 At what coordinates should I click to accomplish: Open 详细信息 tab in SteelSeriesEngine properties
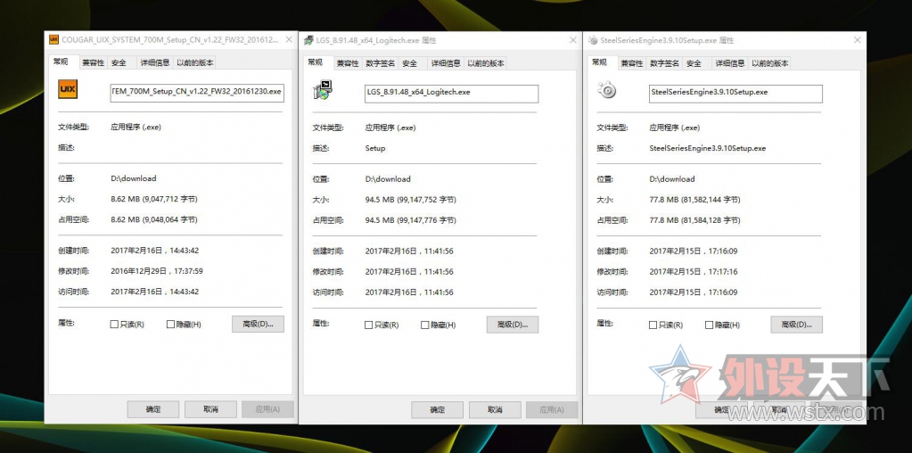(x=728, y=63)
